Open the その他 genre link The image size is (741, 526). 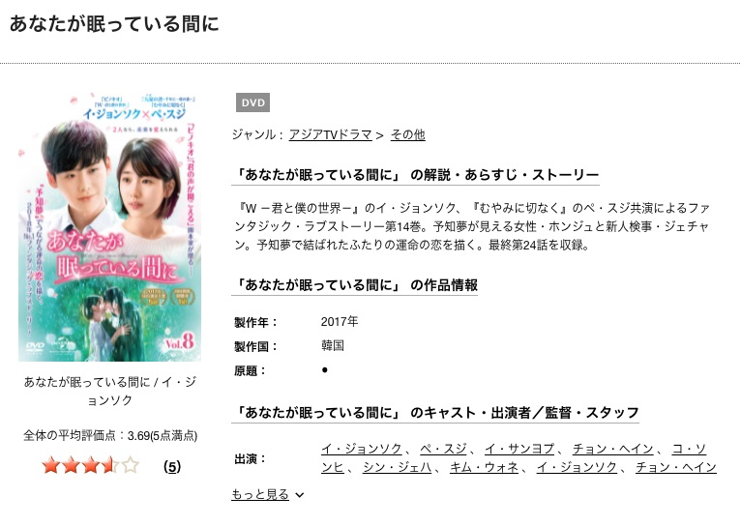click(407, 135)
